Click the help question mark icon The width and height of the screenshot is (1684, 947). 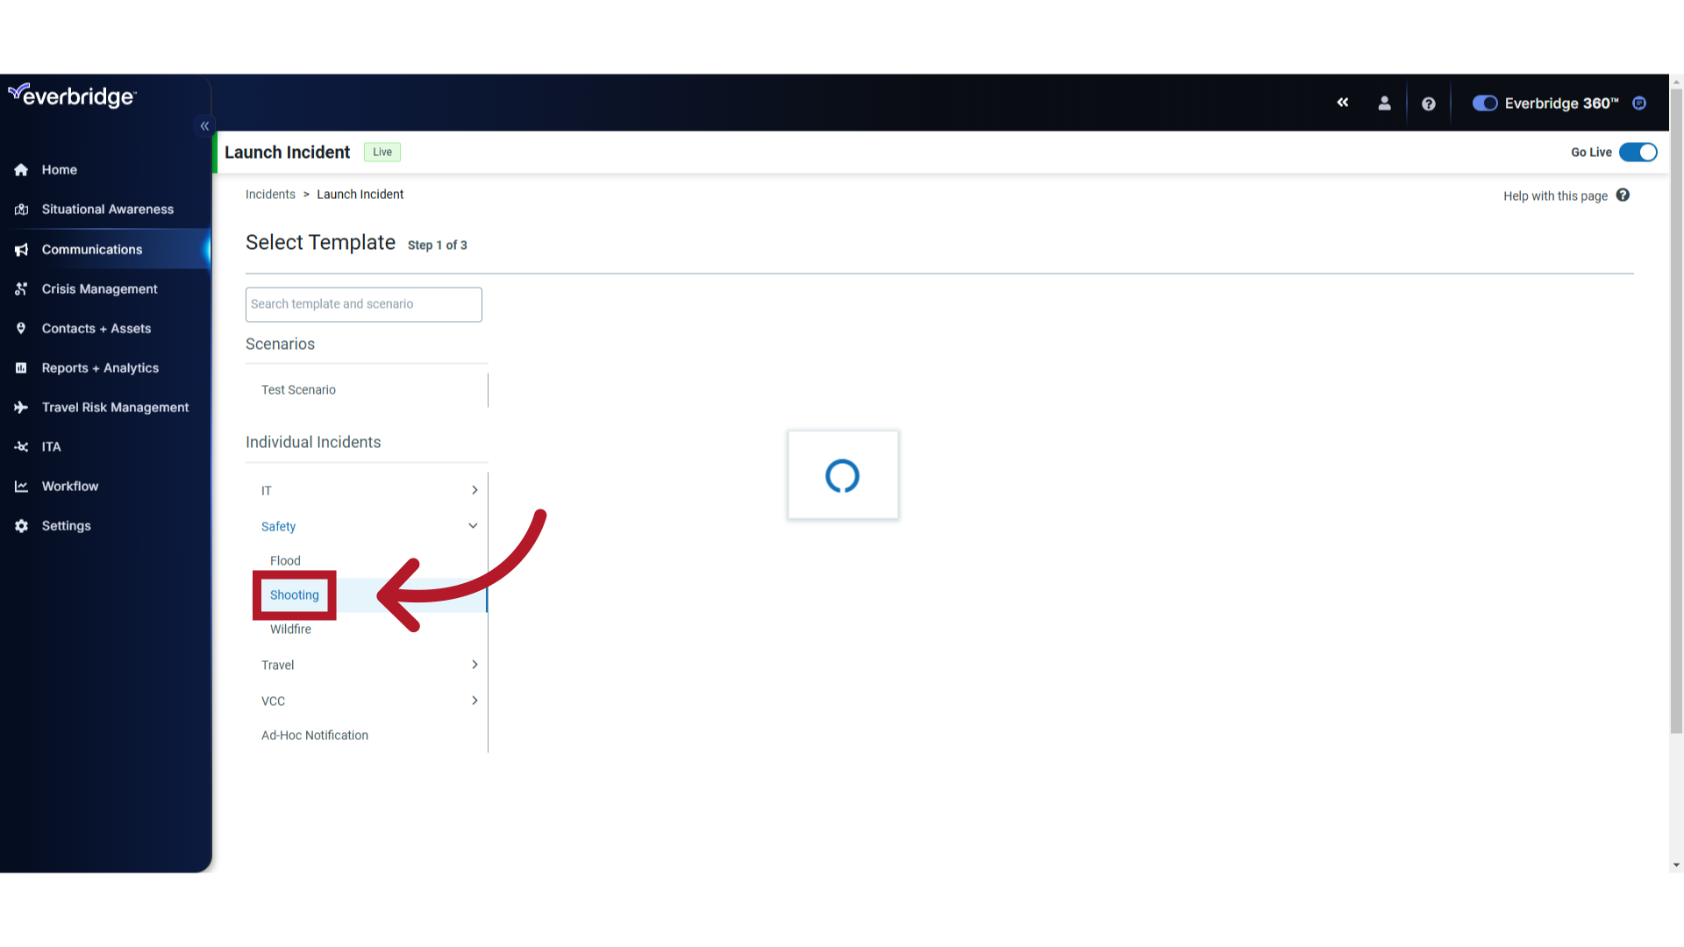(1431, 104)
